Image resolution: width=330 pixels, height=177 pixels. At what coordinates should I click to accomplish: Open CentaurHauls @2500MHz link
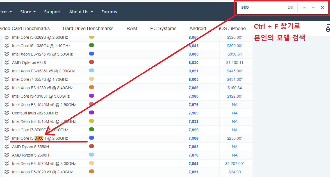click(x=35, y=113)
